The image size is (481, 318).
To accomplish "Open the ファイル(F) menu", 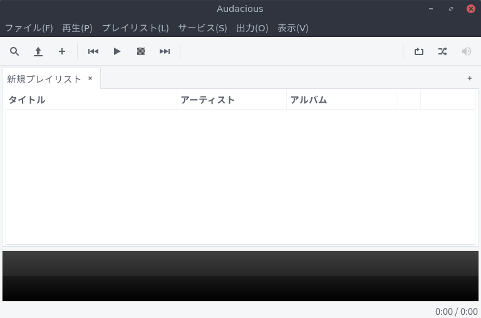I will 29,28.
